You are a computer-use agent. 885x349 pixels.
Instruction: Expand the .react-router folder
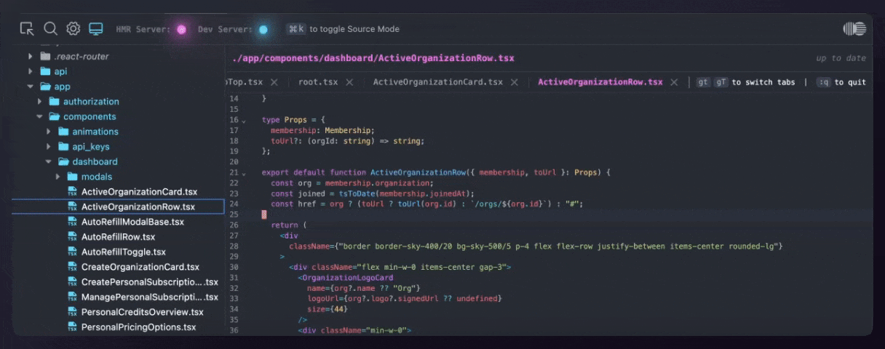(x=31, y=56)
